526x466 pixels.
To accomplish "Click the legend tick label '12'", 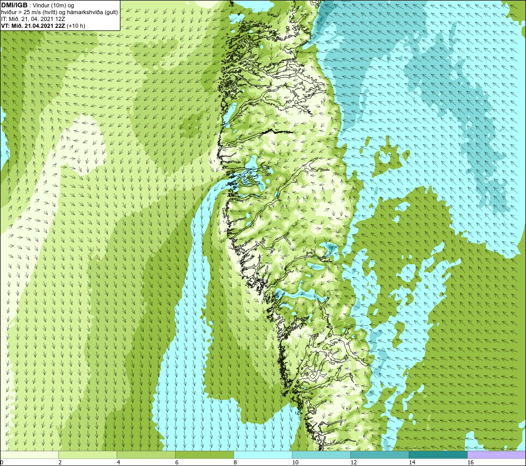I will (353, 462).
